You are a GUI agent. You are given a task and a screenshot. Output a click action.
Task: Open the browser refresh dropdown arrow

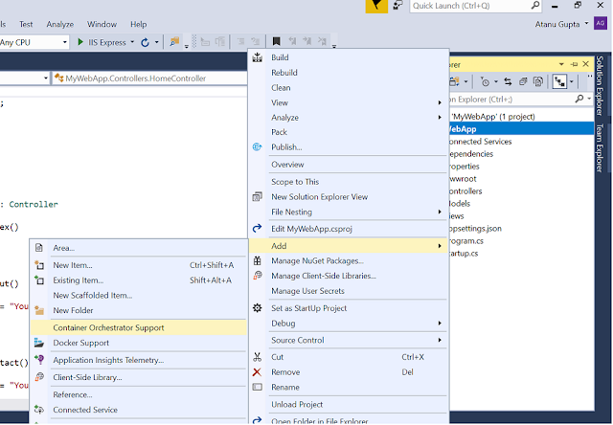pyautogui.click(x=156, y=42)
